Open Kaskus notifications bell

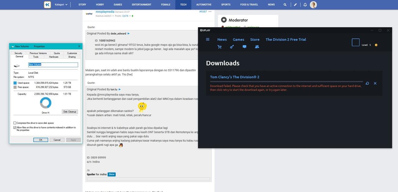pyautogui.click(x=305, y=5)
